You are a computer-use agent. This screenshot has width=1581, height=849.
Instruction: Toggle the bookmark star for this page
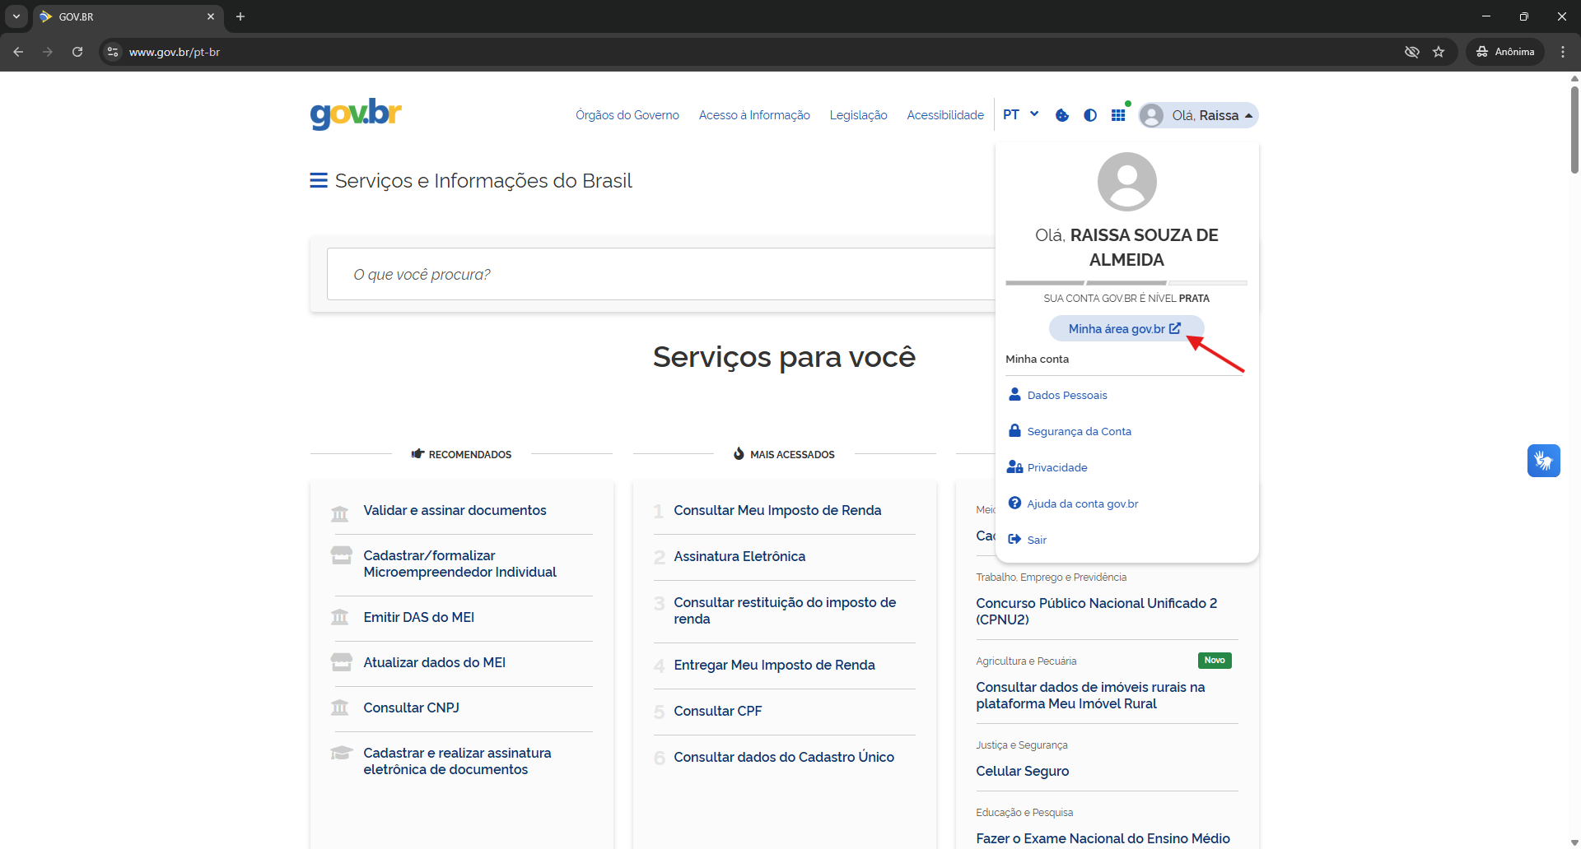(1439, 52)
